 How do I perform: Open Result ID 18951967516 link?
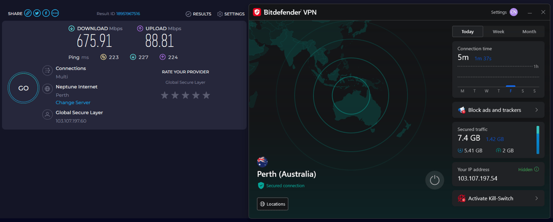[128, 13]
